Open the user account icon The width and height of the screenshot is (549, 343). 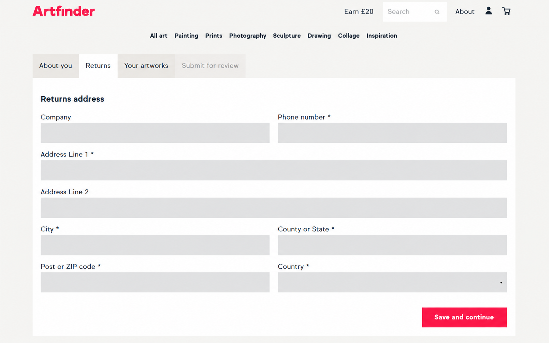(488, 11)
